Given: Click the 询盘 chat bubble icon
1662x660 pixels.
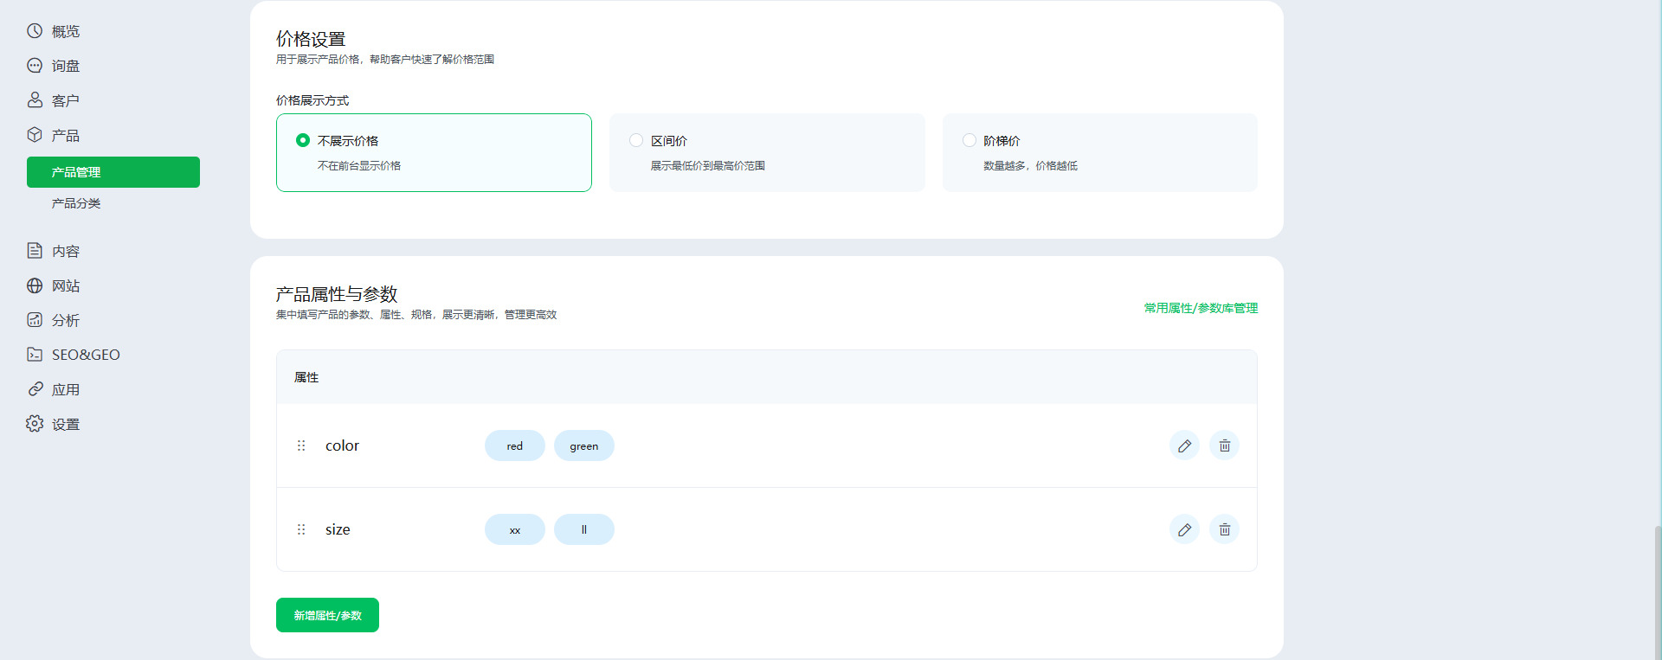Looking at the screenshot, I should (35, 66).
